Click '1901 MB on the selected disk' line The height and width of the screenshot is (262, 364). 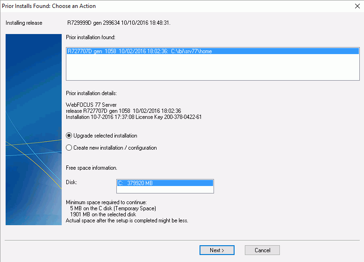coord(103,214)
